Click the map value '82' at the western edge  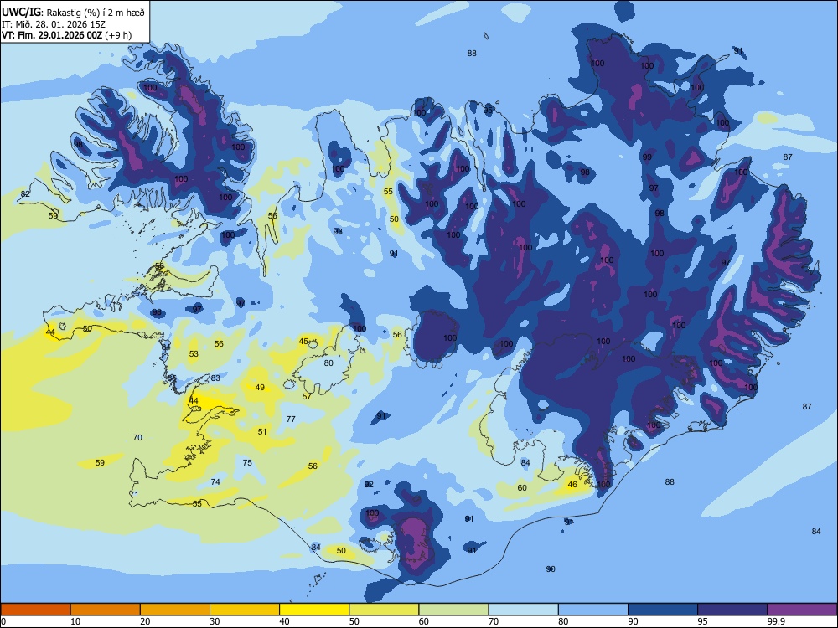[x=25, y=194]
